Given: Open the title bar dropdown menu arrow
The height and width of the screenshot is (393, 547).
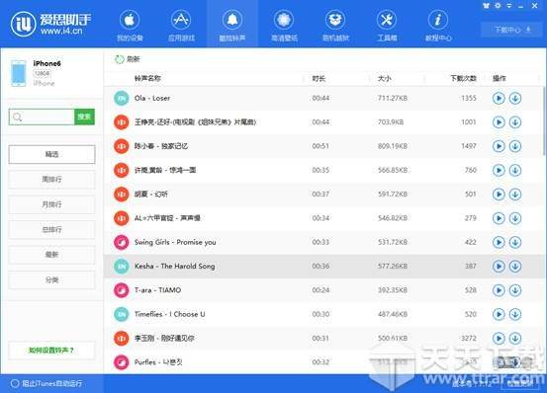Looking at the screenshot, I should 509,5.
